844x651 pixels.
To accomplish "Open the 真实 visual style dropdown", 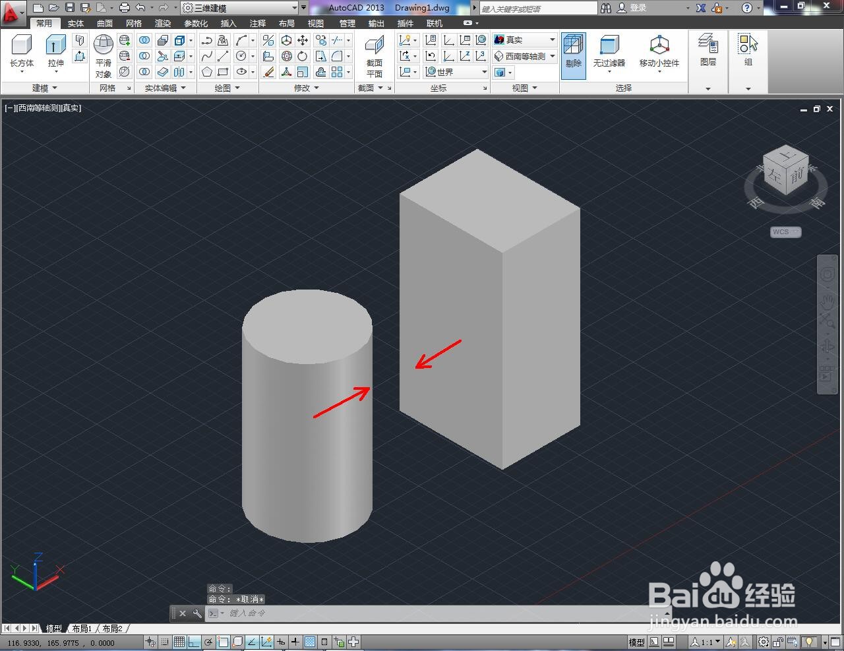I will pyautogui.click(x=524, y=40).
